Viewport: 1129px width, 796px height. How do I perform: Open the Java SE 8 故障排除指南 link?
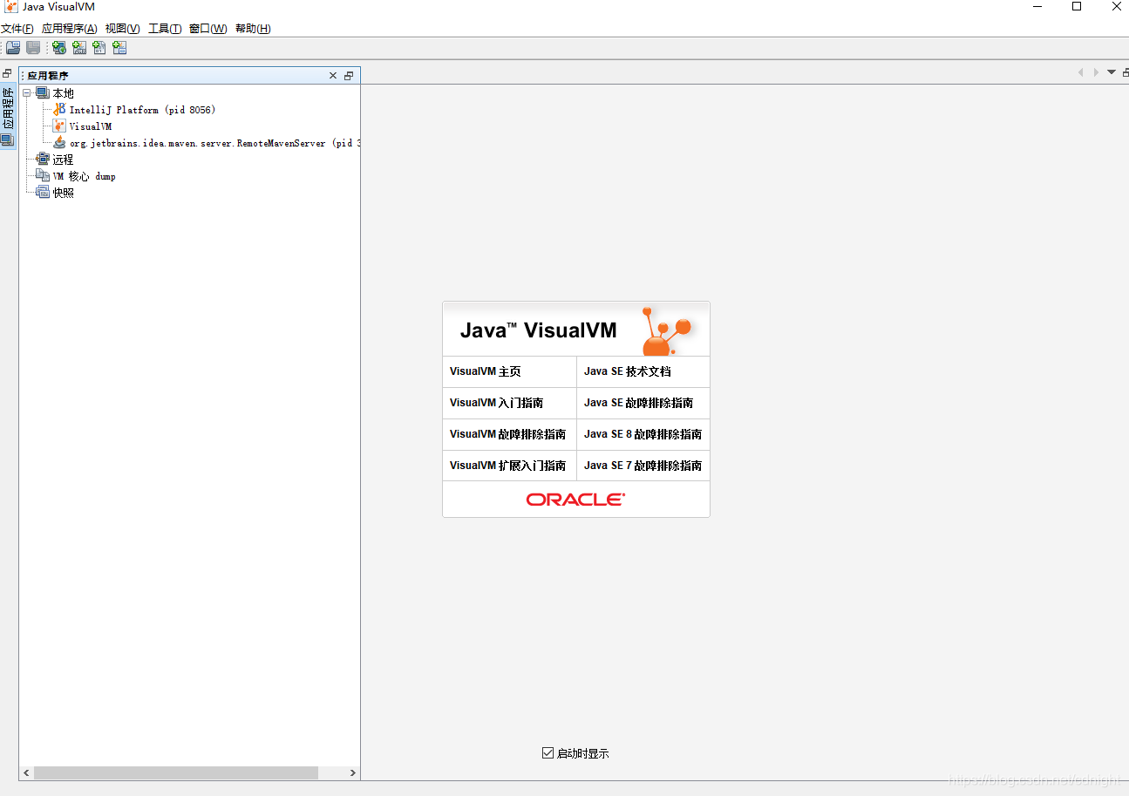643,434
